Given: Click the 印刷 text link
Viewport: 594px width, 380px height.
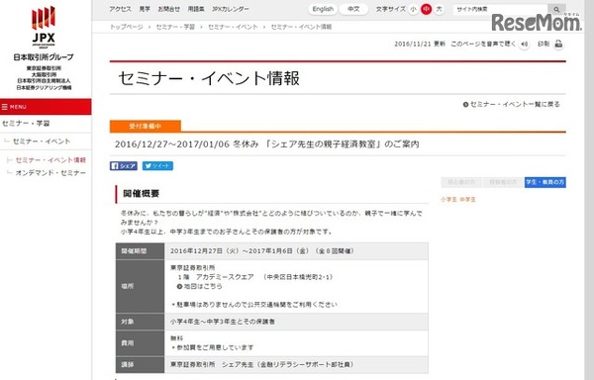Looking at the screenshot, I should tap(544, 44).
